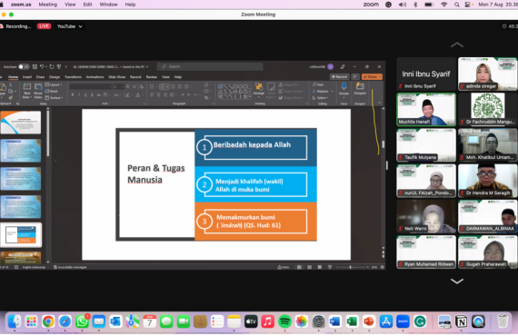Image resolution: width=518 pixels, height=336 pixels.
Task: Show more participants with the down chevron
Action: tap(457, 282)
